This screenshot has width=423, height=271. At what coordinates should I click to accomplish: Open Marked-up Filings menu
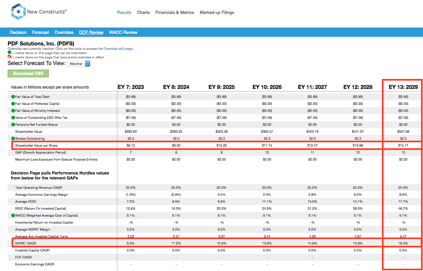click(217, 13)
